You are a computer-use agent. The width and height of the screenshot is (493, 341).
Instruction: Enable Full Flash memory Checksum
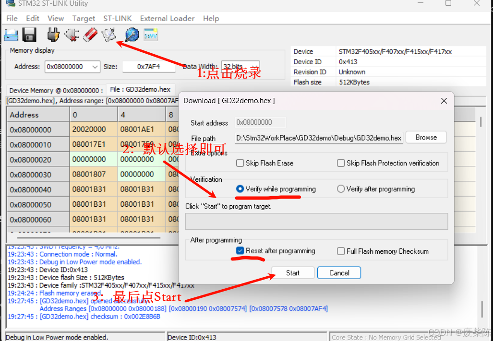coord(341,251)
